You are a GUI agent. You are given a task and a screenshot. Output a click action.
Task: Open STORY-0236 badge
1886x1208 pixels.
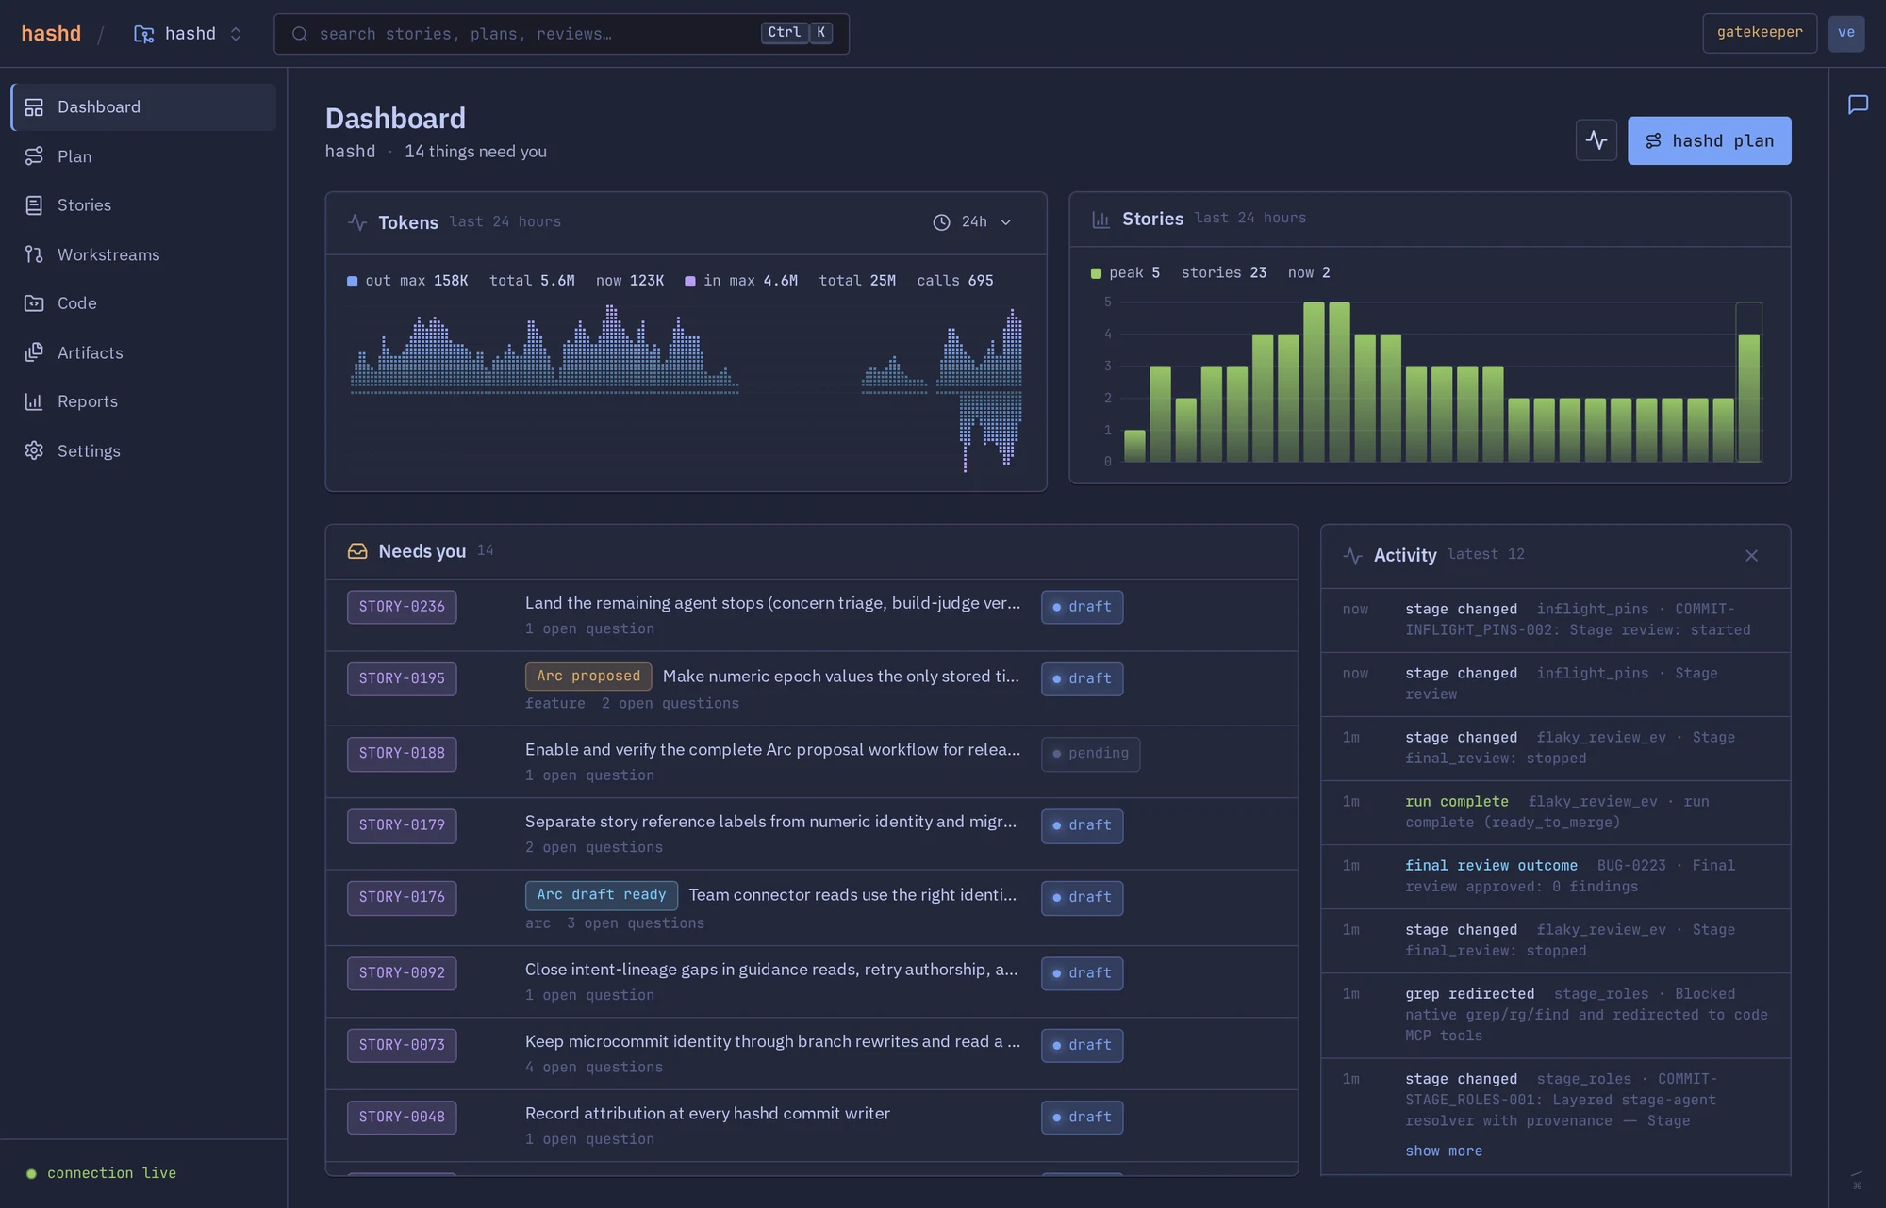click(x=402, y=607)
